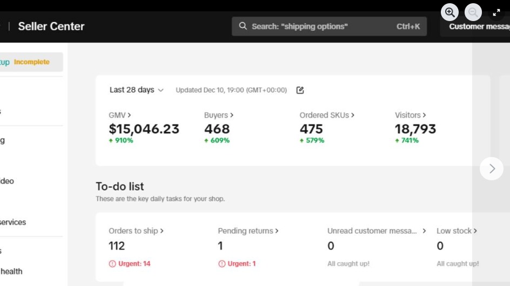510x286 pixels.
Task: Open the Visitors metric
Action: pyautogui.click(x=410, y=115)
